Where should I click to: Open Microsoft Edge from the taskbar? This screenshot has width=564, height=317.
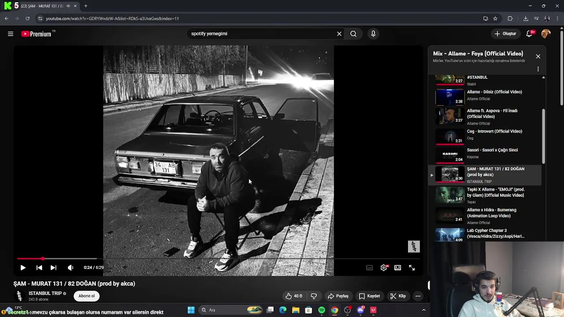[283, 310]
